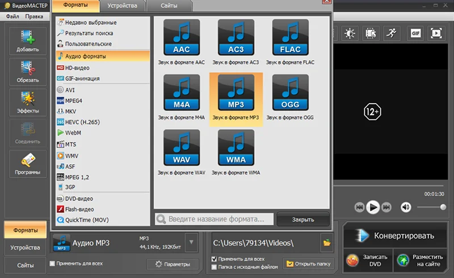Click the brightness adjustment icon
The height and width of the screenshot is (278, 454).
(350, 33)
